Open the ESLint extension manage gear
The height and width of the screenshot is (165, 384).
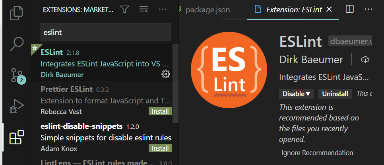[166, 74]
